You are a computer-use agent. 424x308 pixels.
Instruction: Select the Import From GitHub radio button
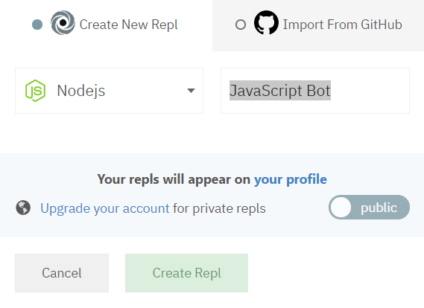pos(241,25)
